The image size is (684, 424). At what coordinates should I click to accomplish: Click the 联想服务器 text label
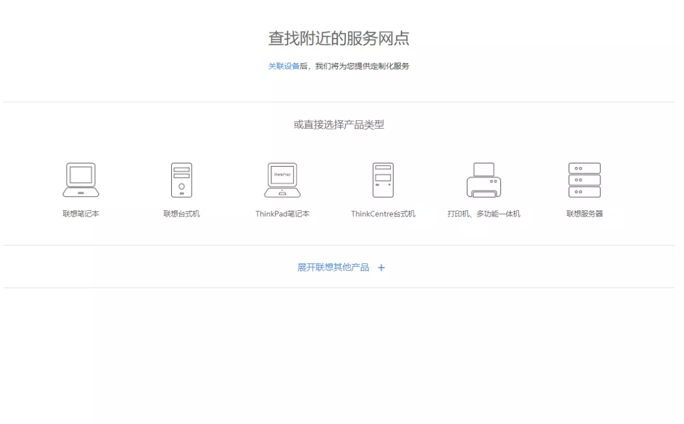pos(585,214)
